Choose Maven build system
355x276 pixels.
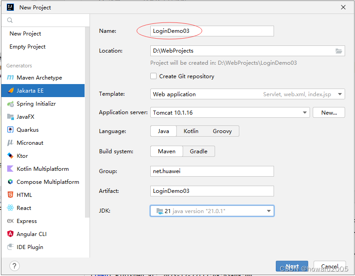(166, 151)
